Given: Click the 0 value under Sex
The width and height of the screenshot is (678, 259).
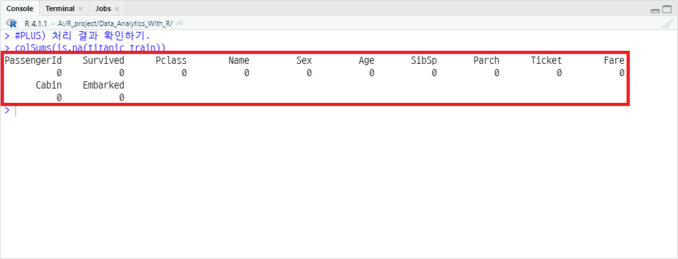Looking at the screenshot, I should [309, 73].
